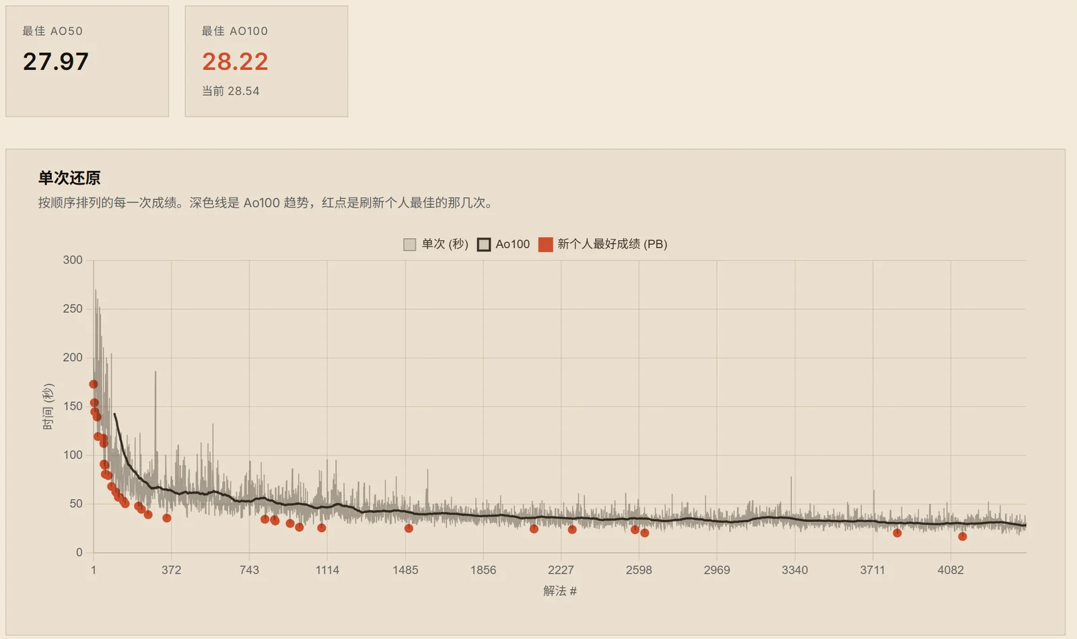Toggle the 新个人最好成绩 (PB) legend series
This screenshot has width=1077, height=639.
[x=603, y=244]
